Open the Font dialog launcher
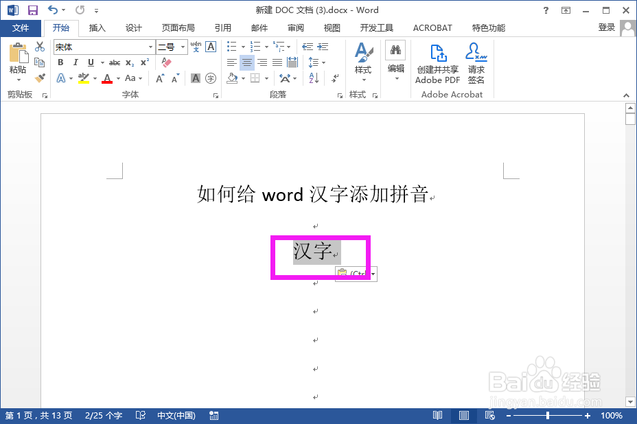Image resolution: width=637 pixels, height=424 pixels. tap(216, 96)
